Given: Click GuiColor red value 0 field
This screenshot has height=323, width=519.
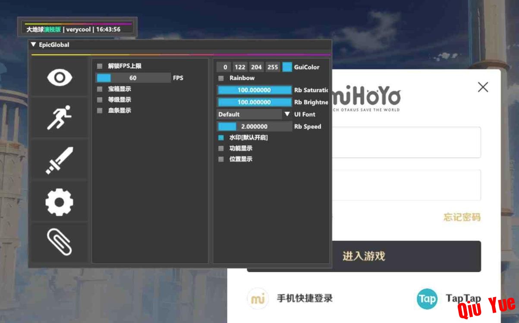Looking at the screenshot, I should click(224, 67).
